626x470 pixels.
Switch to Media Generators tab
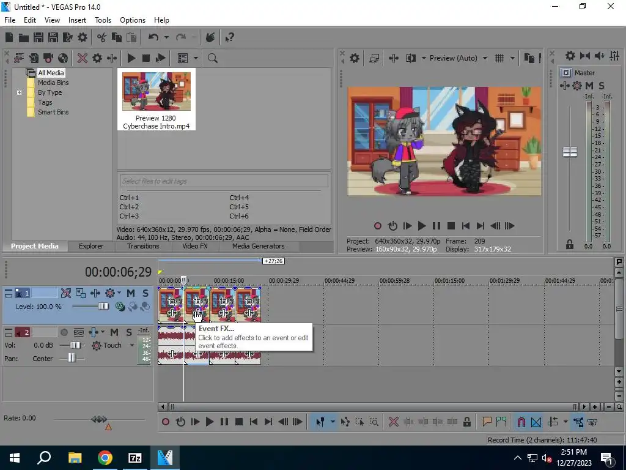[x=259, y=246]
